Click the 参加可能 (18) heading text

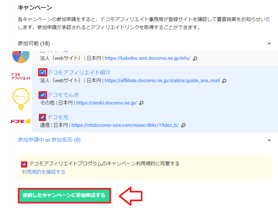click(x=34, y=43)
